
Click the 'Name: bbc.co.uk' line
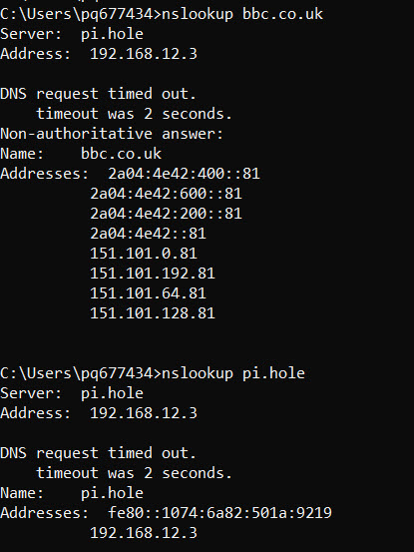pos(81,154)
